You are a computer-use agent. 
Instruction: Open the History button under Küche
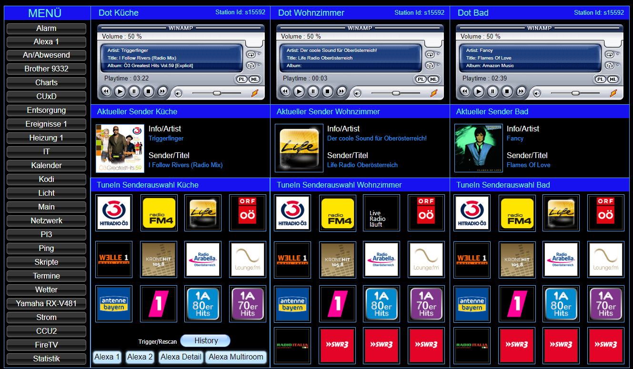205,340
